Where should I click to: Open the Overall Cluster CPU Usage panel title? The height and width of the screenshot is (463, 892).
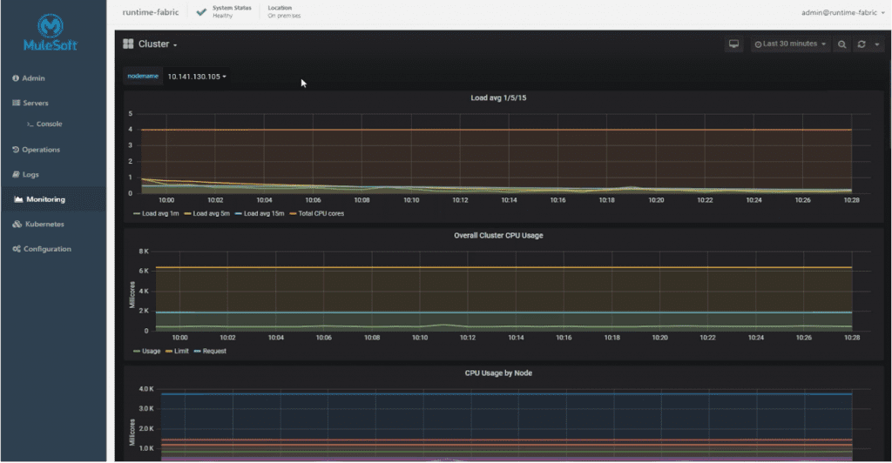498,236
